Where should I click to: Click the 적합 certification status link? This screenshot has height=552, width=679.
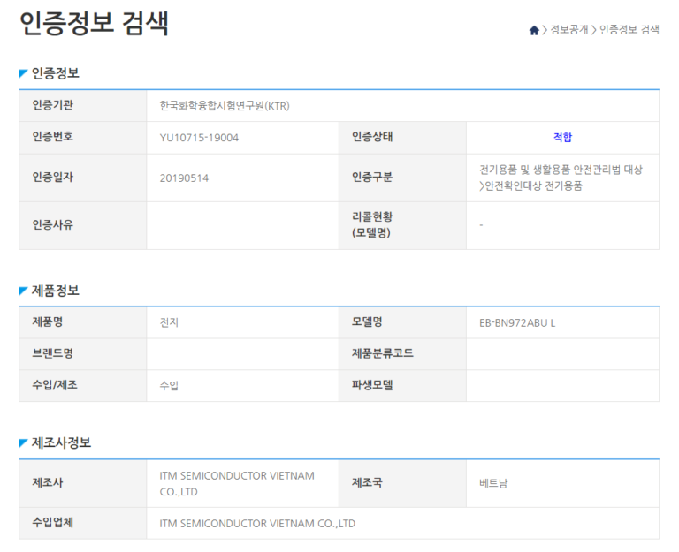pyautogui.click(x=562, y=137)
